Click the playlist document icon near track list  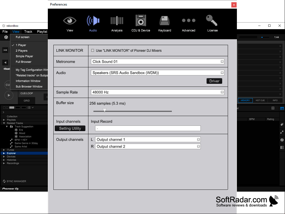click(x=273, y=108)
